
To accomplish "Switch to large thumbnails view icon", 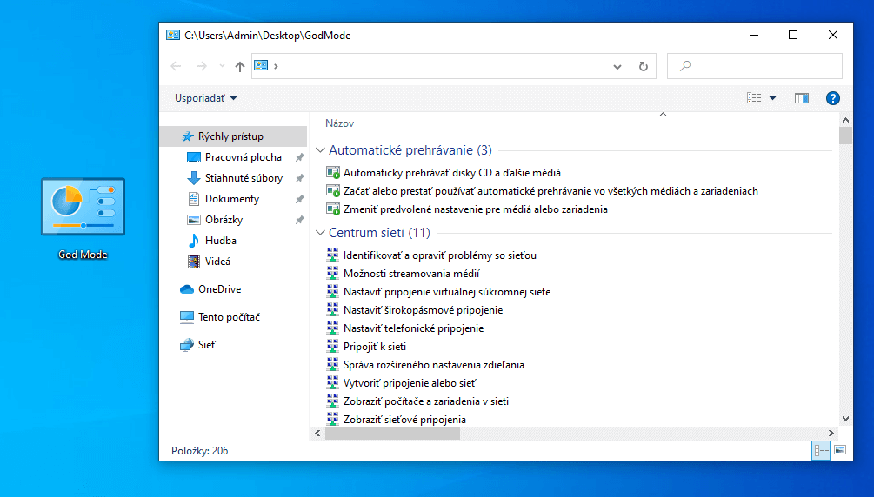I will click(x=839, y=450).
